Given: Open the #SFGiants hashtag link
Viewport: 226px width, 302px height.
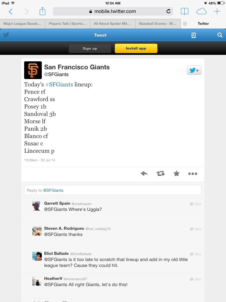Looking at the screenshot, I should (59, 85).
